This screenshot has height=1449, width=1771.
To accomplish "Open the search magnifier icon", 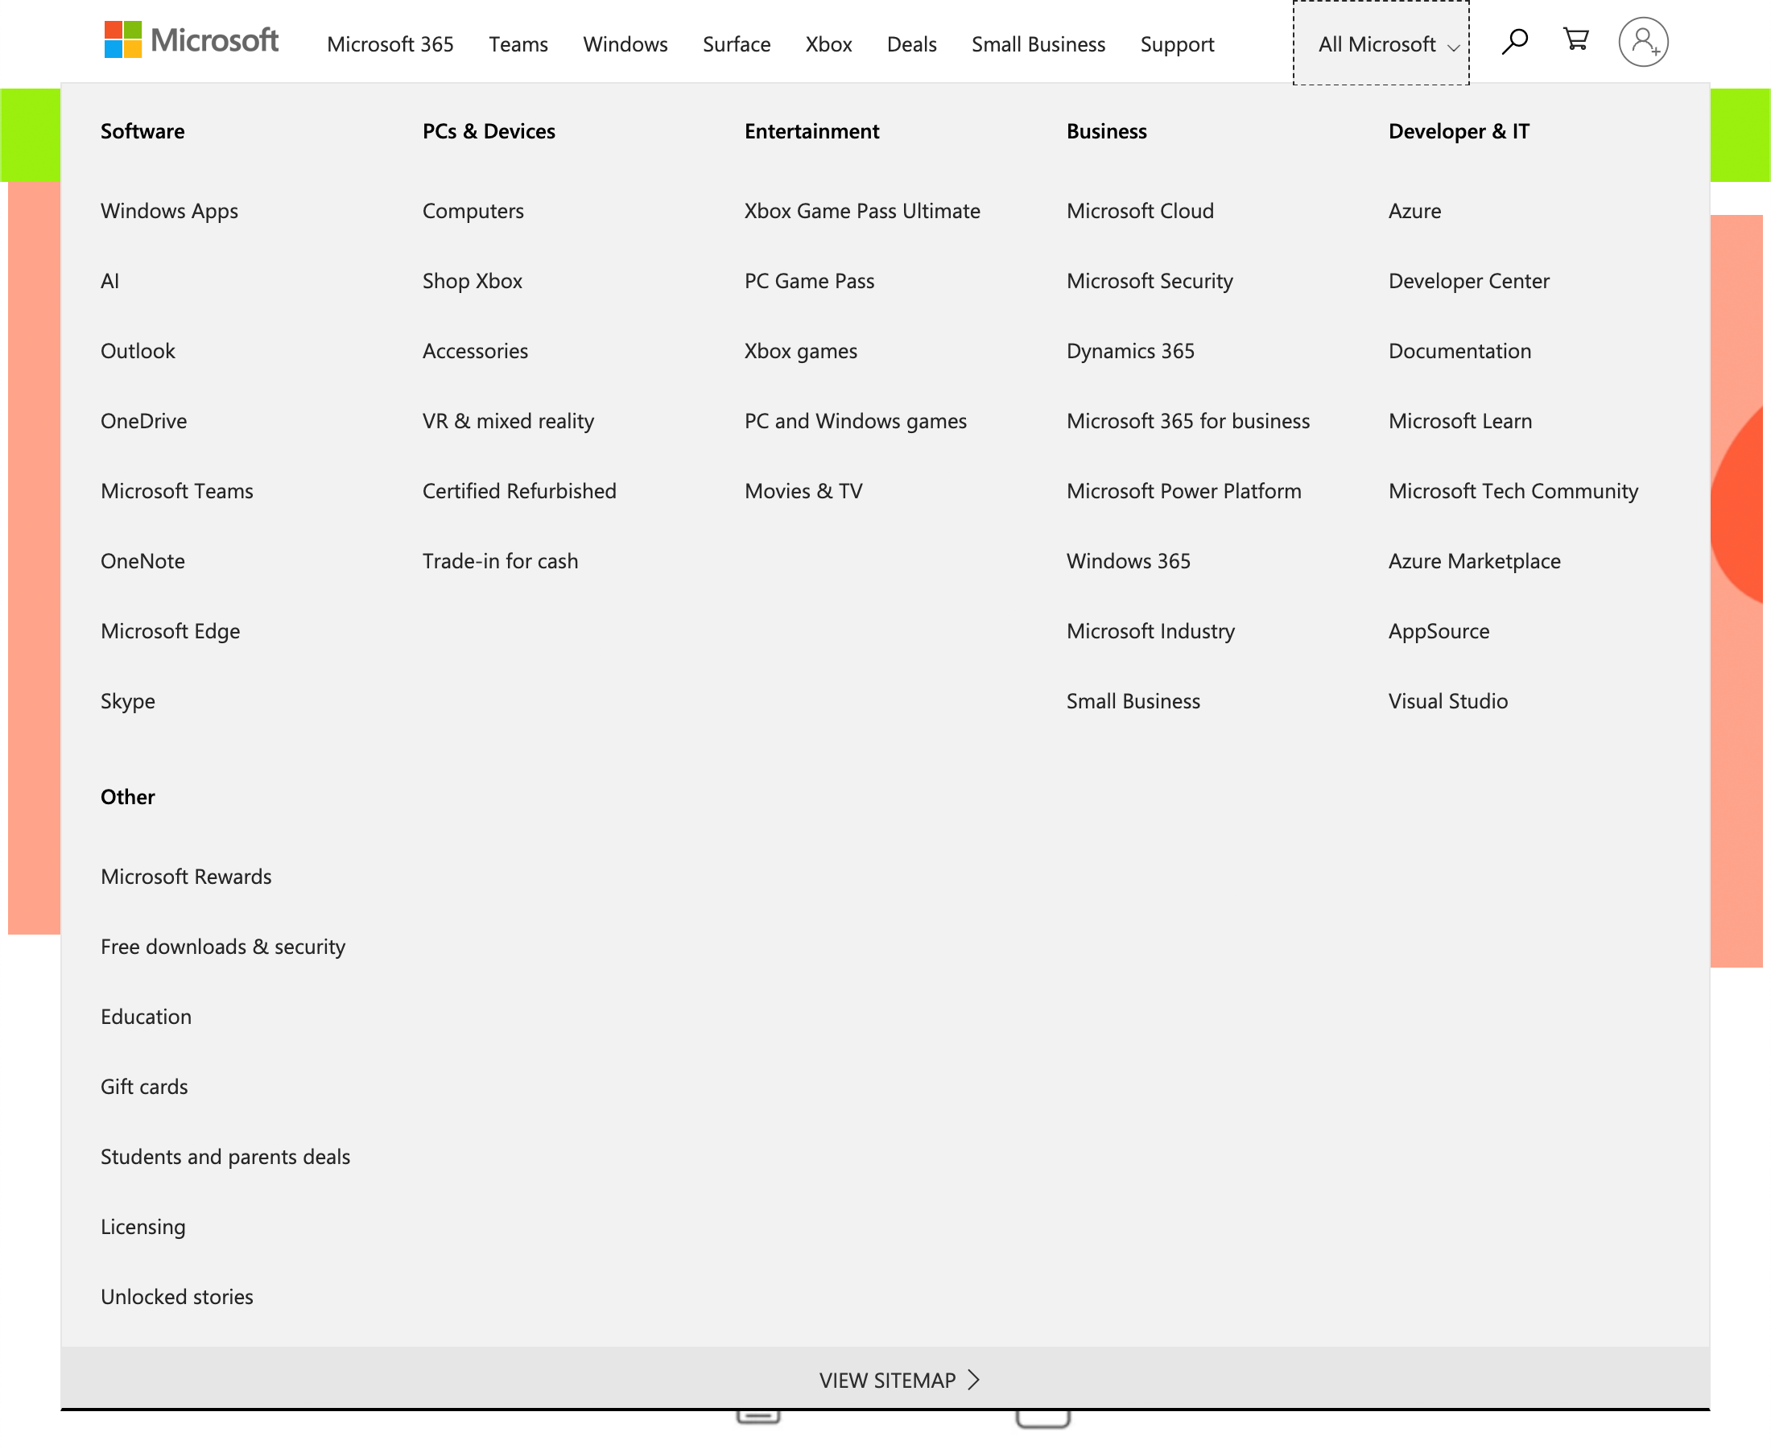I will pos(1514,40).
